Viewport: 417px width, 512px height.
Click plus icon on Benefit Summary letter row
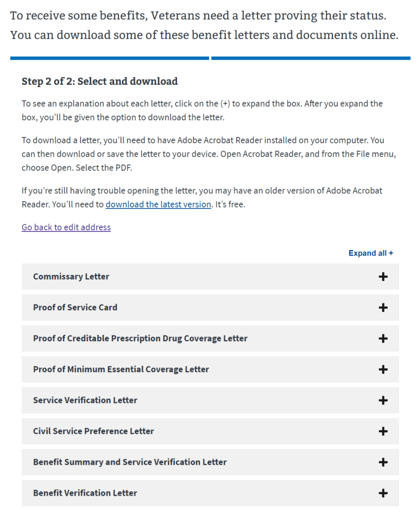coord(383,462)
